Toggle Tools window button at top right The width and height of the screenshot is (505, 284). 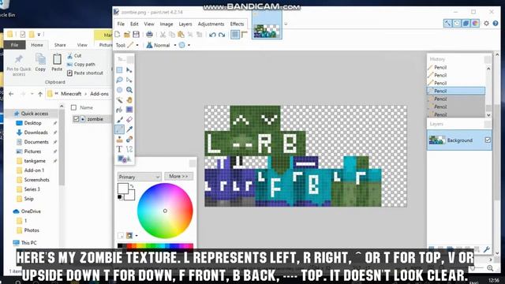(x=447, y=23)
